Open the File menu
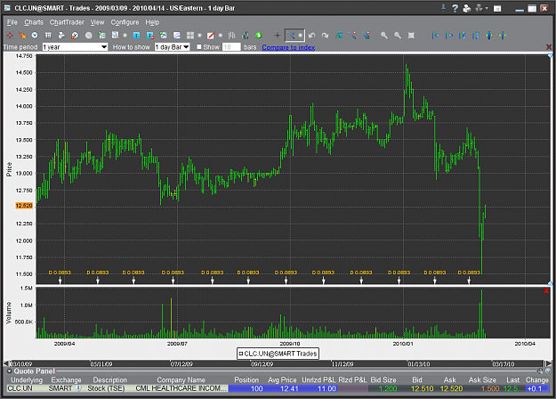 (12, 22)
